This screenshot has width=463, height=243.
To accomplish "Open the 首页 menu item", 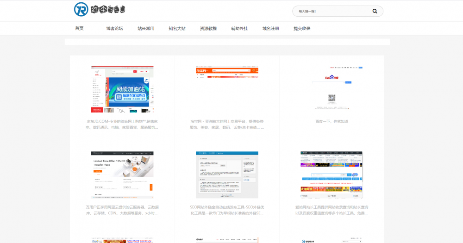I will 79,28.
